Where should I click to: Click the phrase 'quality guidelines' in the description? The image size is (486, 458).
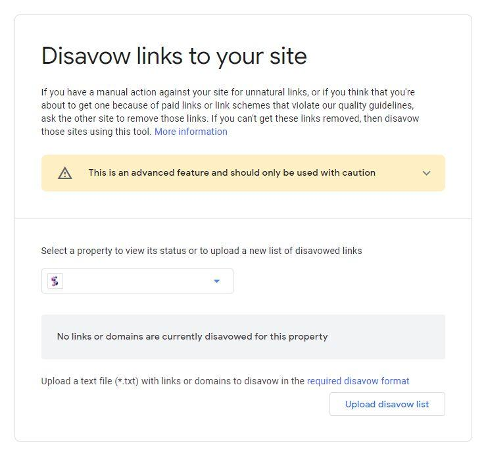[x=376, y=105]
